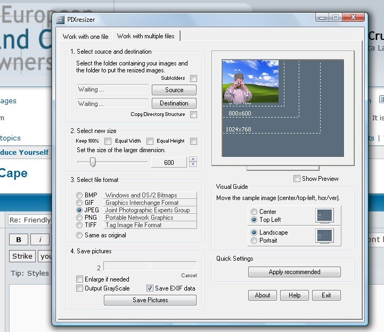Close the PIXresizer window
The image size is (384, 332).
point(353,17)
